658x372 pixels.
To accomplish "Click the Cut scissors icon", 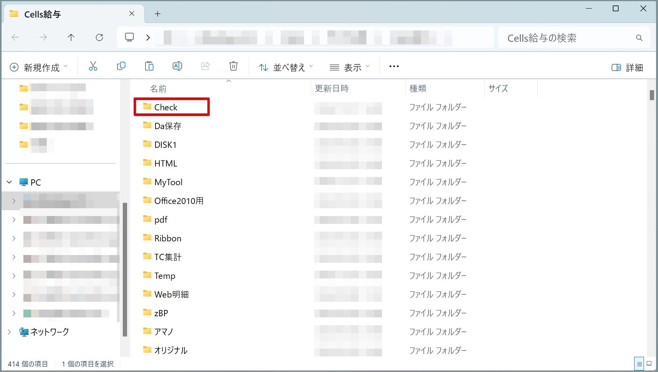I will point(93,67).
